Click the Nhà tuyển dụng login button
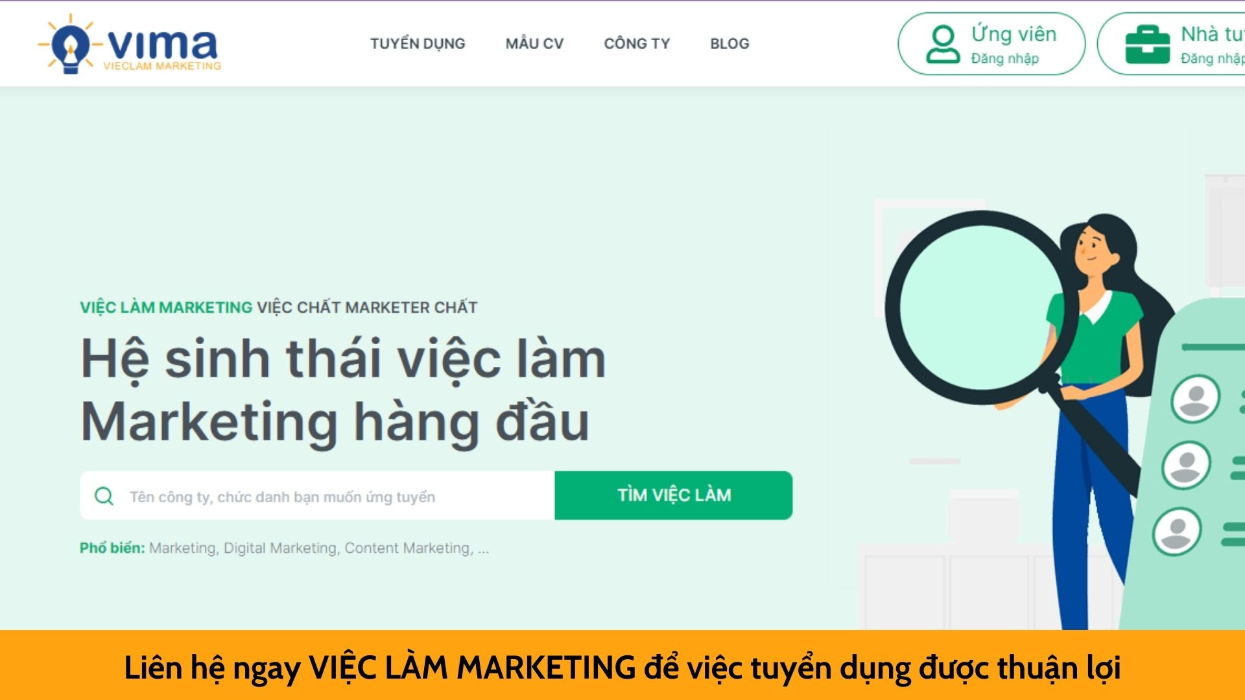This screenshot has height=700, width=1245. (1171, 44)
